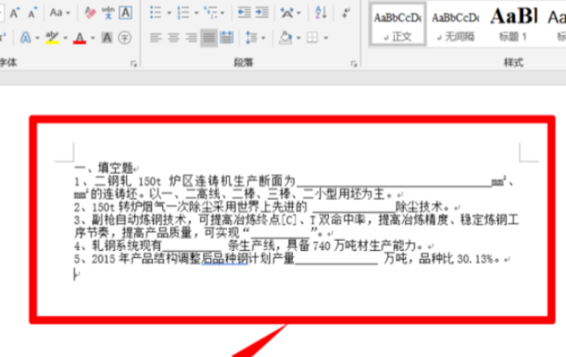Apply Character Border to text
This screenshot has height=357, width=566.
click(x=125, y=13)
